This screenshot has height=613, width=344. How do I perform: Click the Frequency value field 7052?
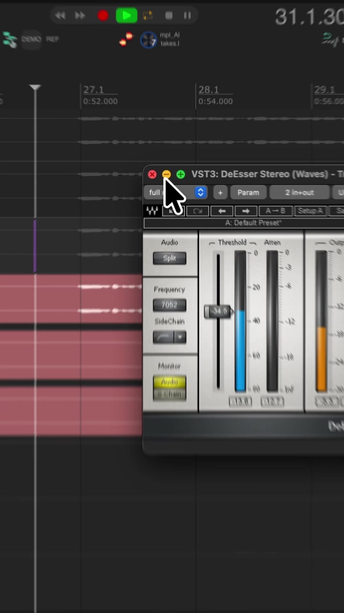169,305
